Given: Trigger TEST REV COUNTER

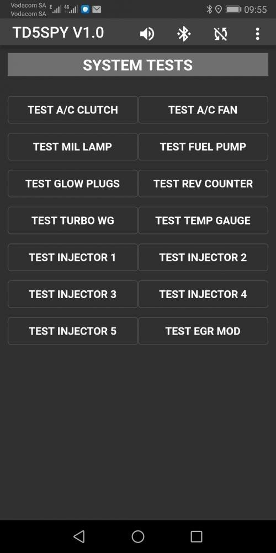Looking at the screenshot, I should tap(203, 184).
